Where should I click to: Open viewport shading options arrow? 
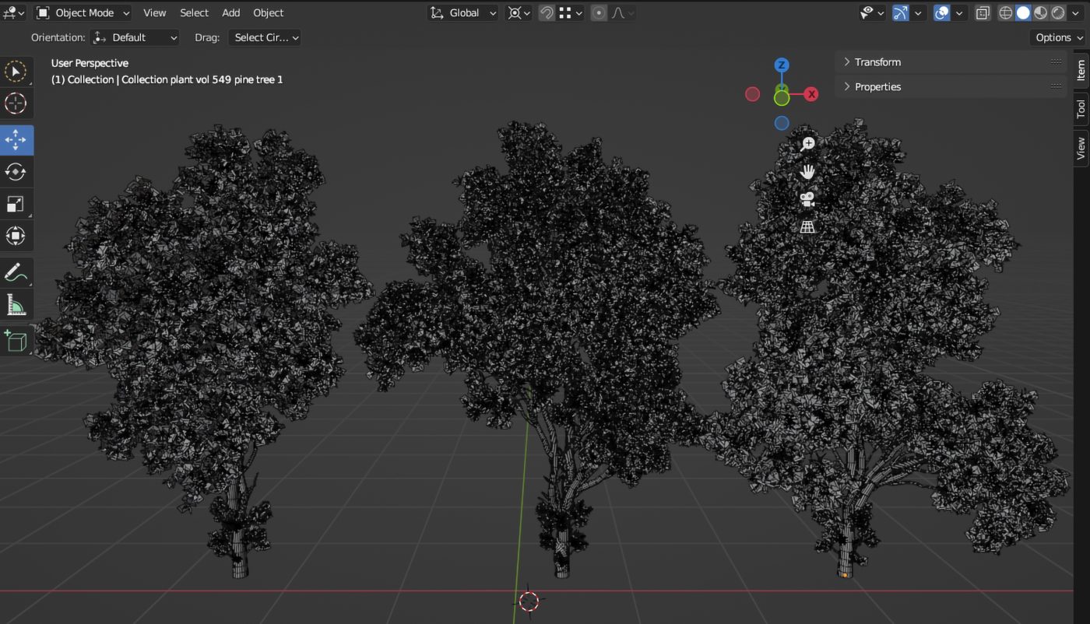(x=1077, y=12)
